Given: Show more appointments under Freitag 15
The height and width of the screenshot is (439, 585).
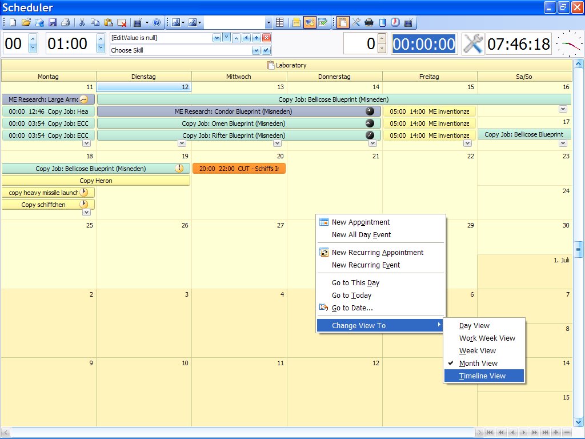Looking at the screenshot, I should (x=467, y=143).
